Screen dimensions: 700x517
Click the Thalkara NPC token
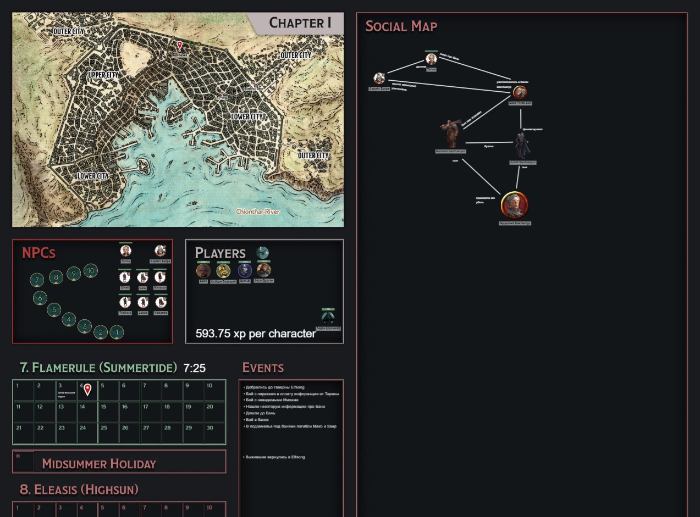click(125, 302)
